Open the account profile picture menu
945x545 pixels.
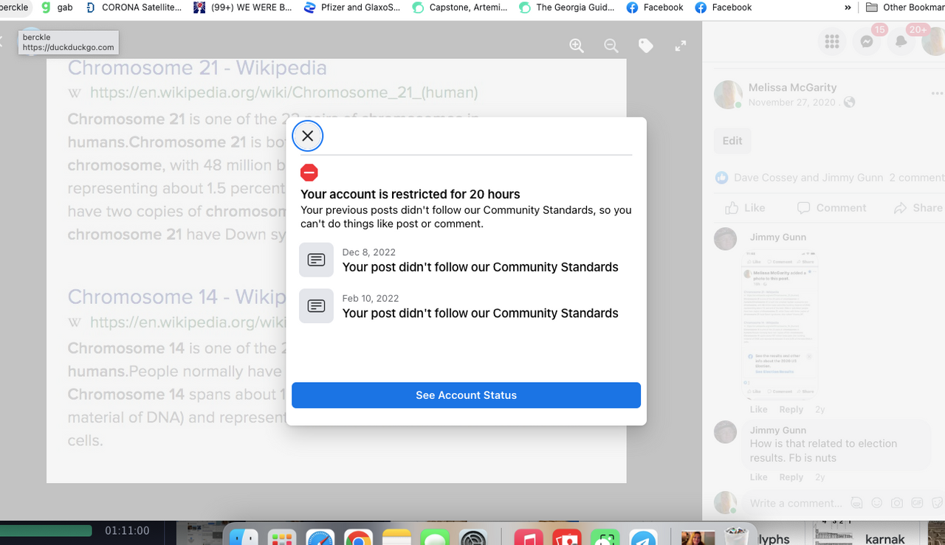pyautogui.click(x=935, y=42)
